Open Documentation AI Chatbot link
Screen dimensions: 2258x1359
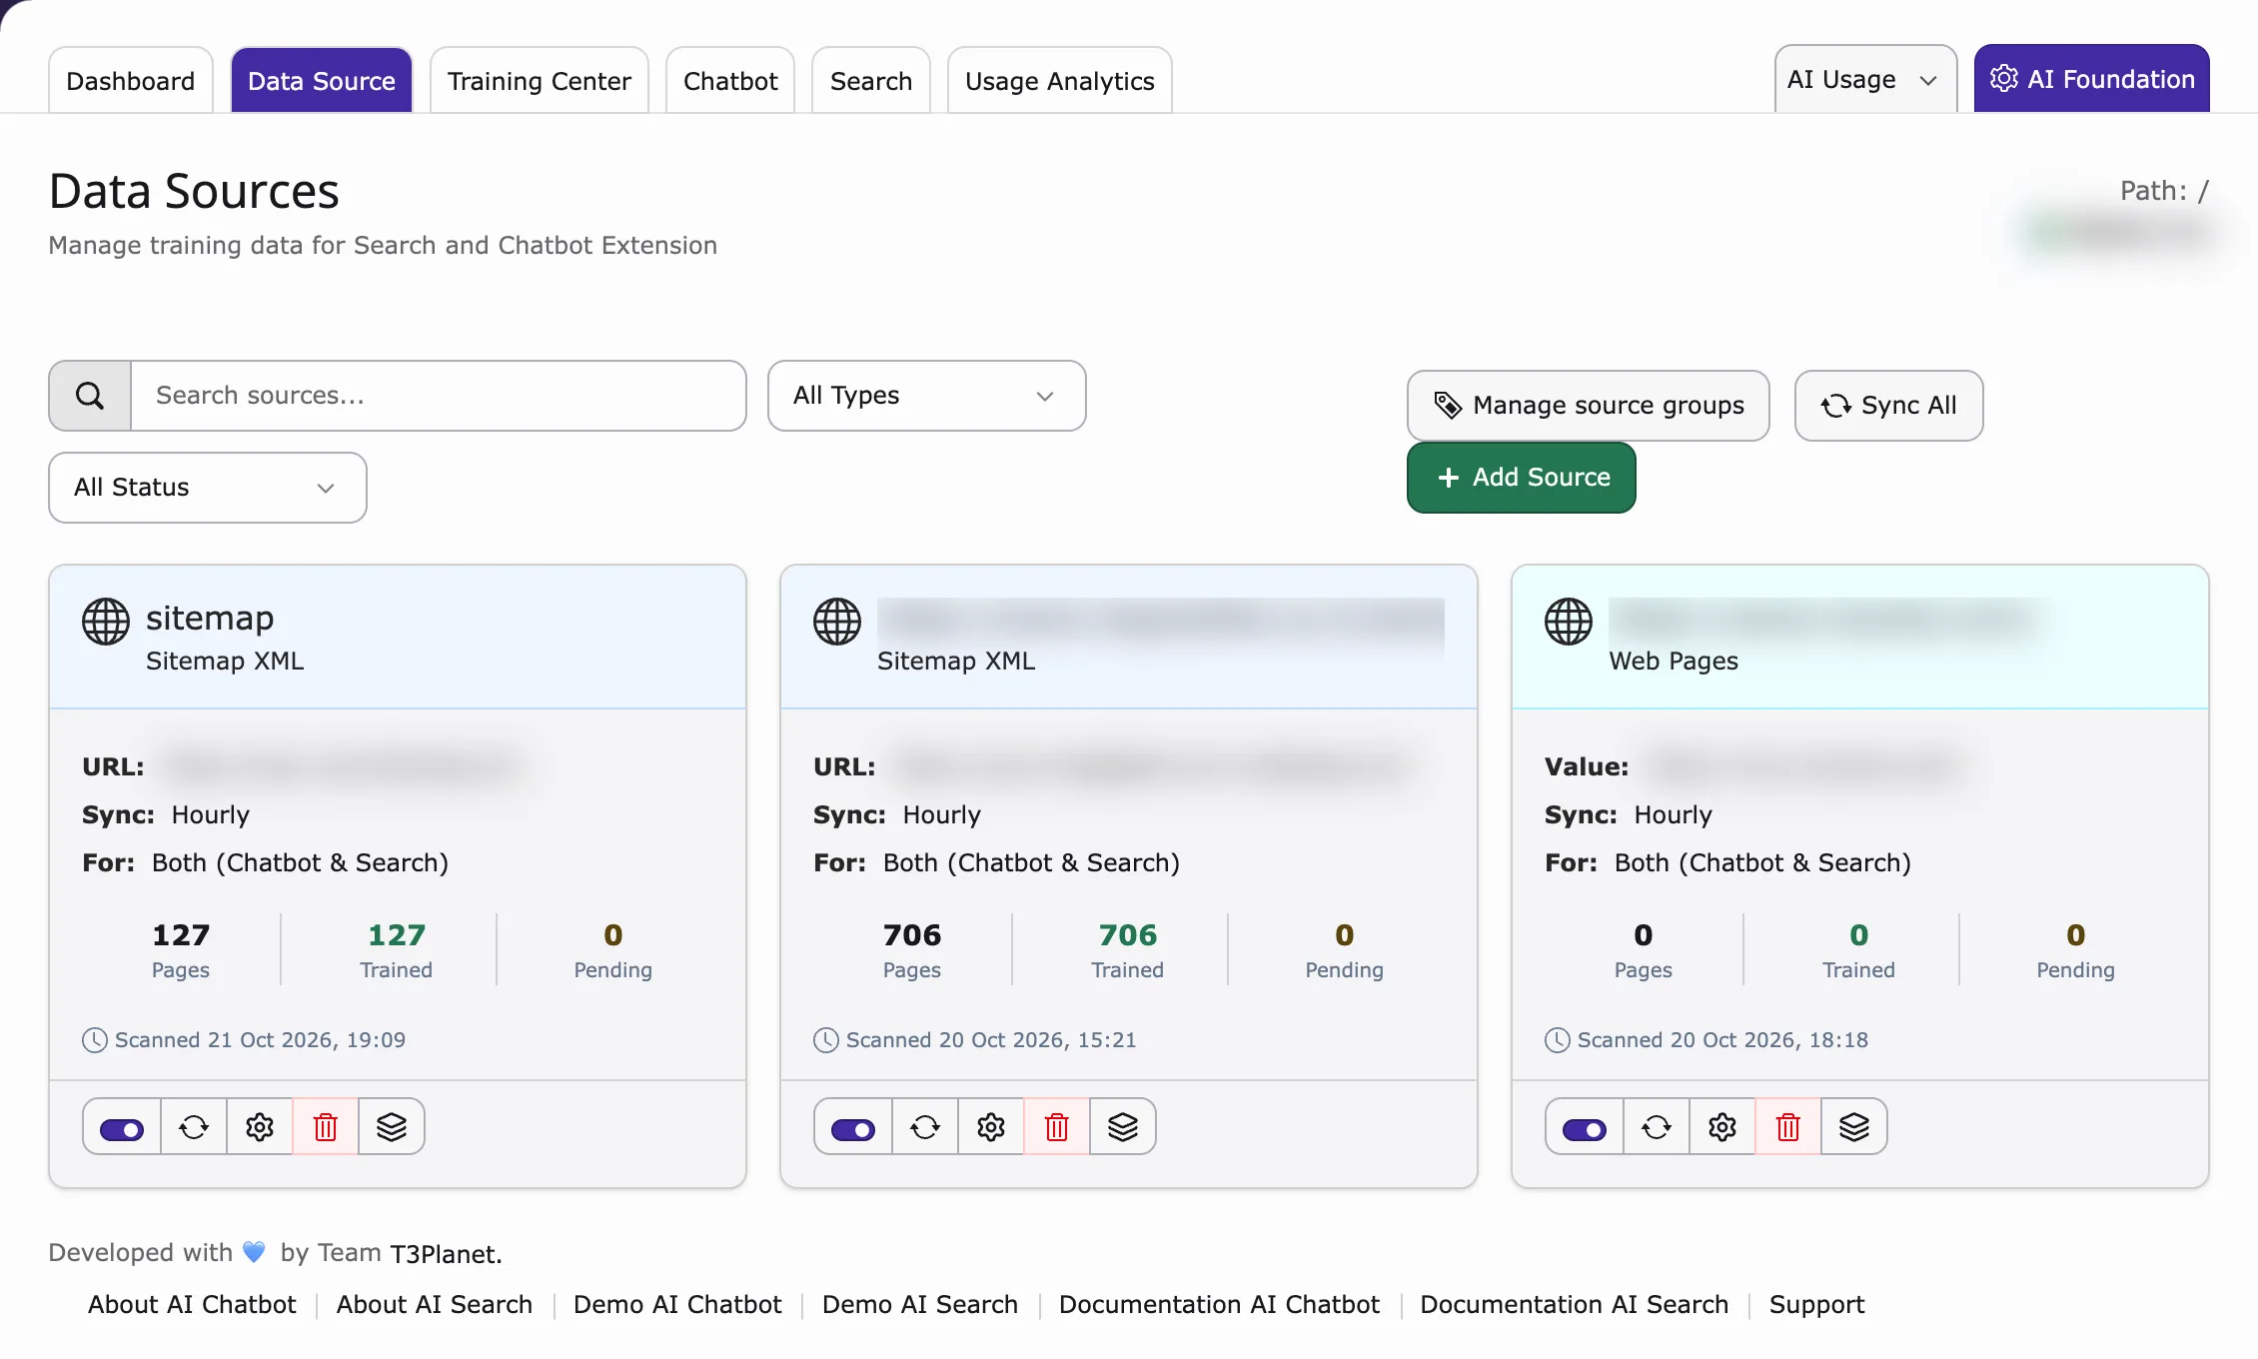1219,1305
